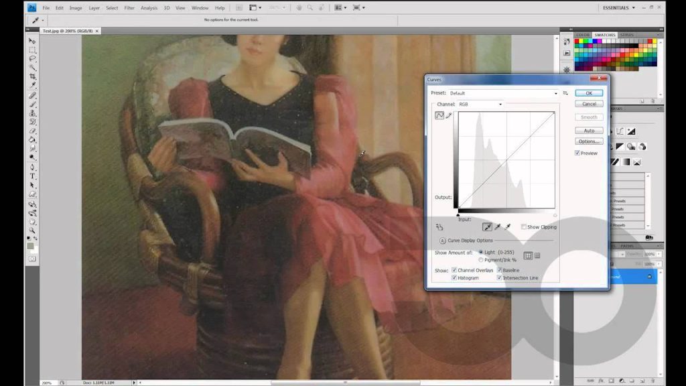This screenshot has height=386, width=686.
Task: Pick the gray point eyedropper in Curves
Action: [497, 227]
